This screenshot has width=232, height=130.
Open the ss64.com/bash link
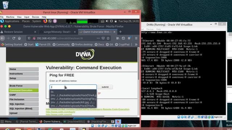pyautogui.click(x=61, y=112)
